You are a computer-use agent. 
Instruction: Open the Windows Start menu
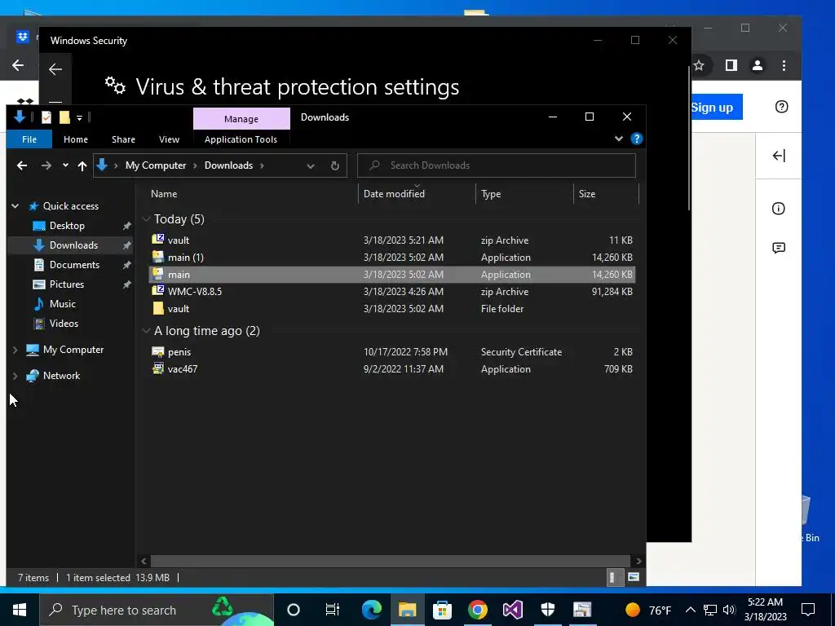(20, 610)
